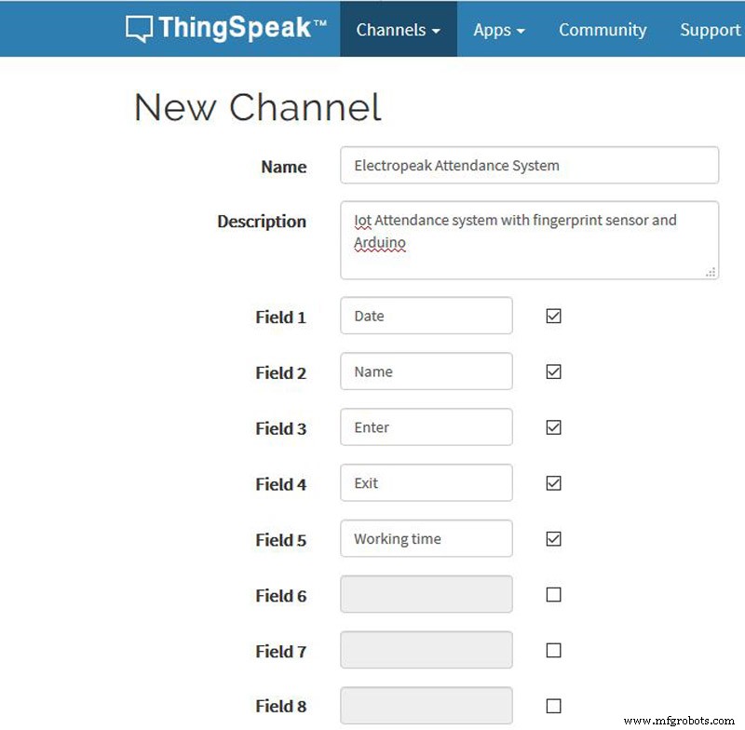The height and width of the screenshot is (730, 745).
Task: Click the ThingSpeak logo icon
Action: pyautogui.click(x=139, y=29)
